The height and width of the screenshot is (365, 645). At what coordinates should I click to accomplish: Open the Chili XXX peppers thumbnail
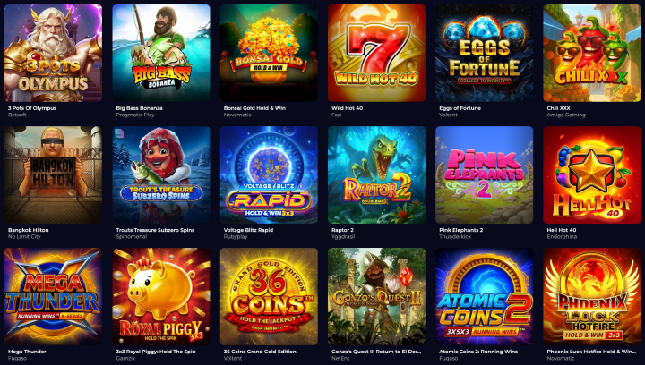(592, 53)
